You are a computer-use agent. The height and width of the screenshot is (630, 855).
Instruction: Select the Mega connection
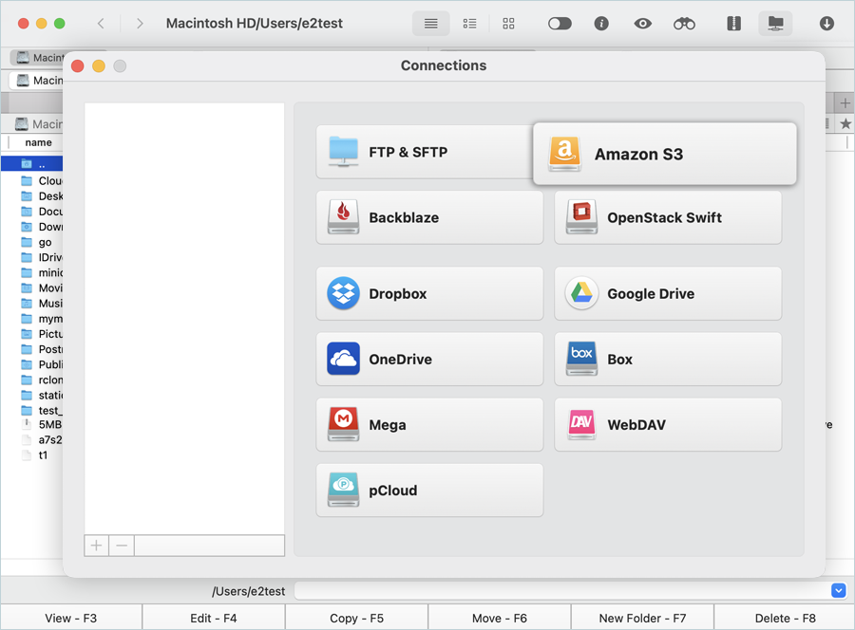(x=429, y=425)
